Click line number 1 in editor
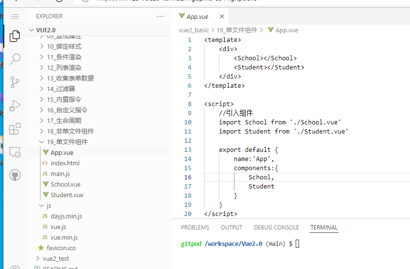410x269 pixels. coord(190,40)
